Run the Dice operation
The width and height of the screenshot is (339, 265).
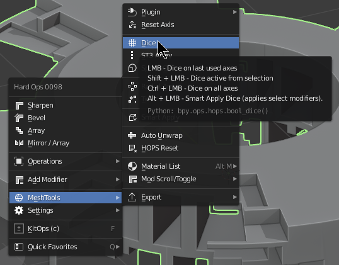point(181,43)
